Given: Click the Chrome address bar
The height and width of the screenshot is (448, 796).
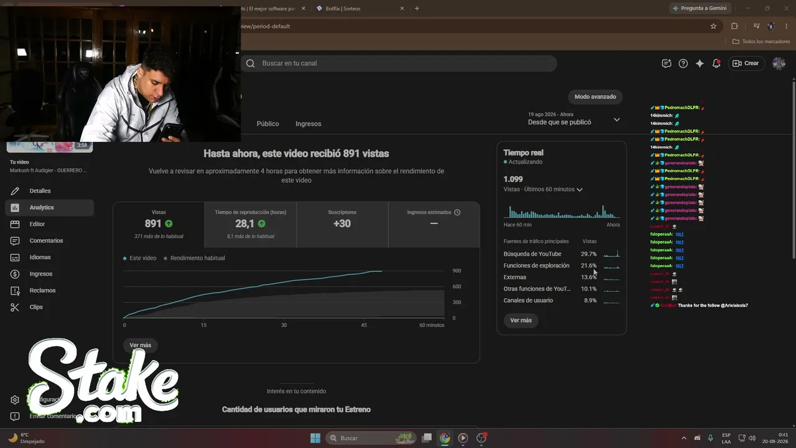Looking at the screenshot, I should [x=473, y=26].
